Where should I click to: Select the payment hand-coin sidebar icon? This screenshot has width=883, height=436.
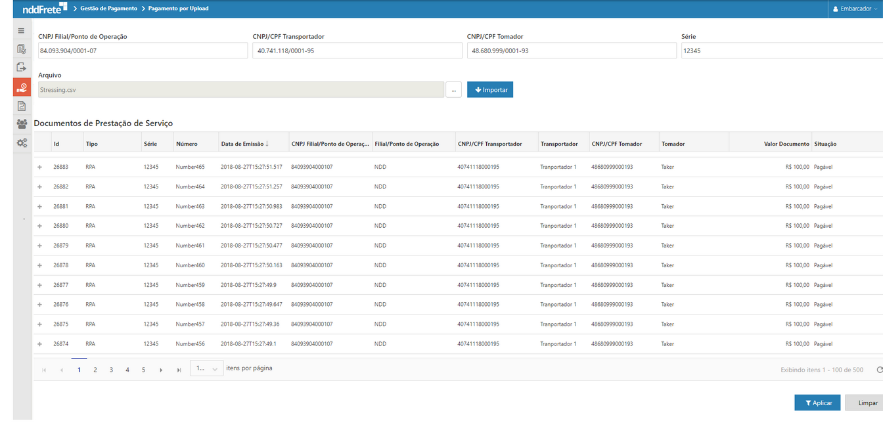[21, 87]
